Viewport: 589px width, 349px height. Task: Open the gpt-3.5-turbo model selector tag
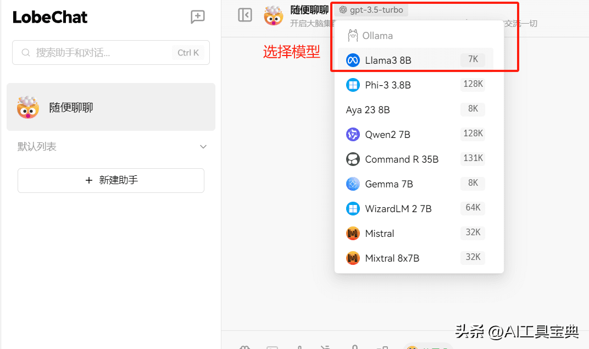pyautogui.click(x=371, y=10)
